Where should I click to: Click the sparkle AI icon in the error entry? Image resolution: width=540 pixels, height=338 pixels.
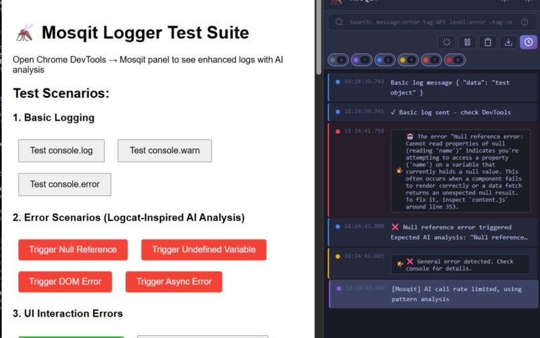coord(399,171)
